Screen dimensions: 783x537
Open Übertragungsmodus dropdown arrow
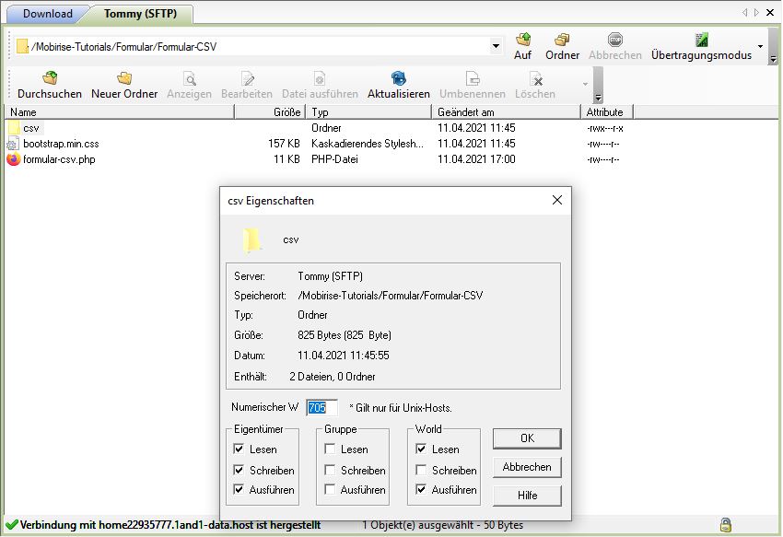pyautogui.click(x=761, y=46)
